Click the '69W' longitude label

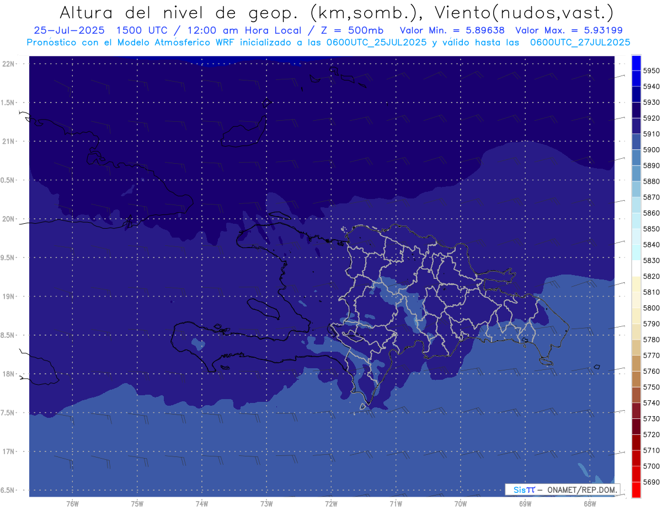click(x=525, y=503)
